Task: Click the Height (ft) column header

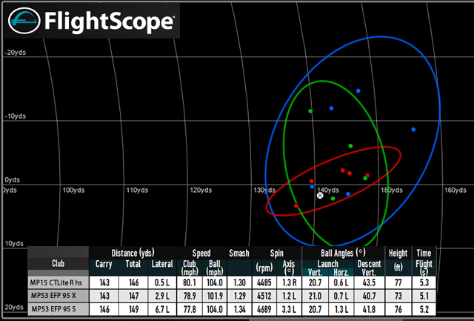Action: 398,259
